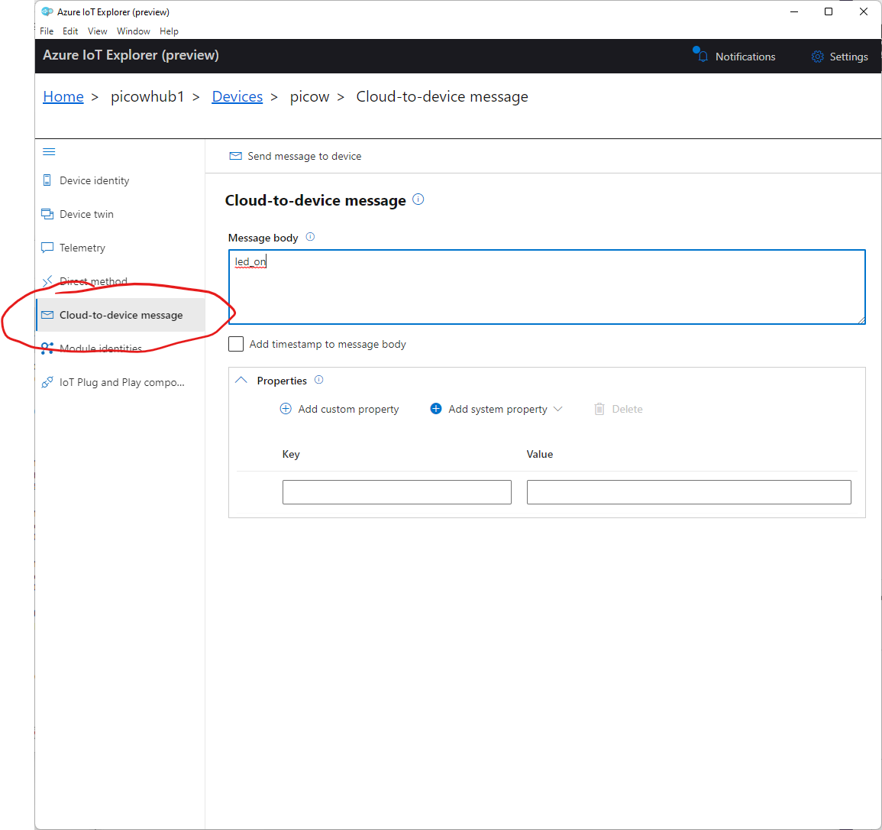Click the Add system property button
882x830 pixels.
(496, 409)
